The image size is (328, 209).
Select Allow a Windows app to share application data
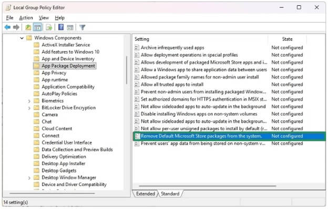click(204, 70)
